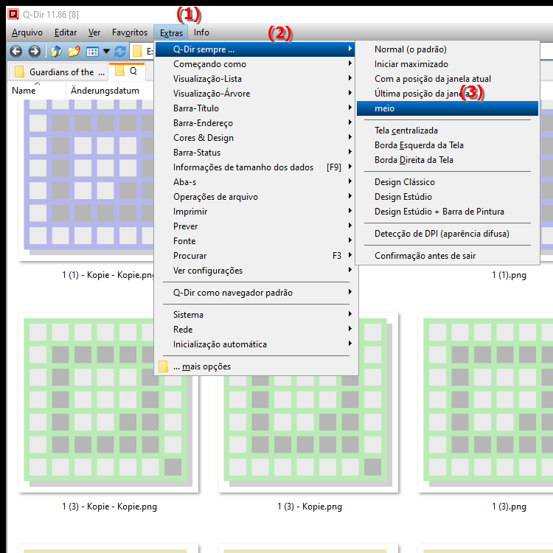Choose the highlighted meio option

point(448,108)
